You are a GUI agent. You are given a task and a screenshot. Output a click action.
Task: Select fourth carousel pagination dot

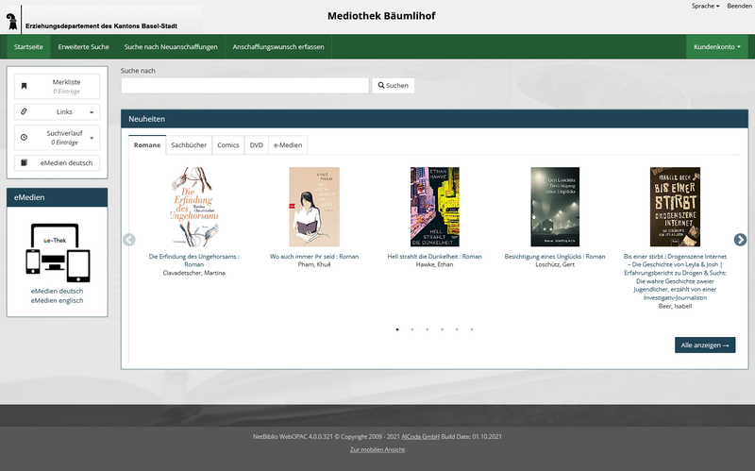click(x=442, y=329)
